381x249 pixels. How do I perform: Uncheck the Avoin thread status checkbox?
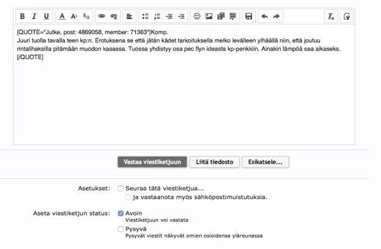coord(121,214)
